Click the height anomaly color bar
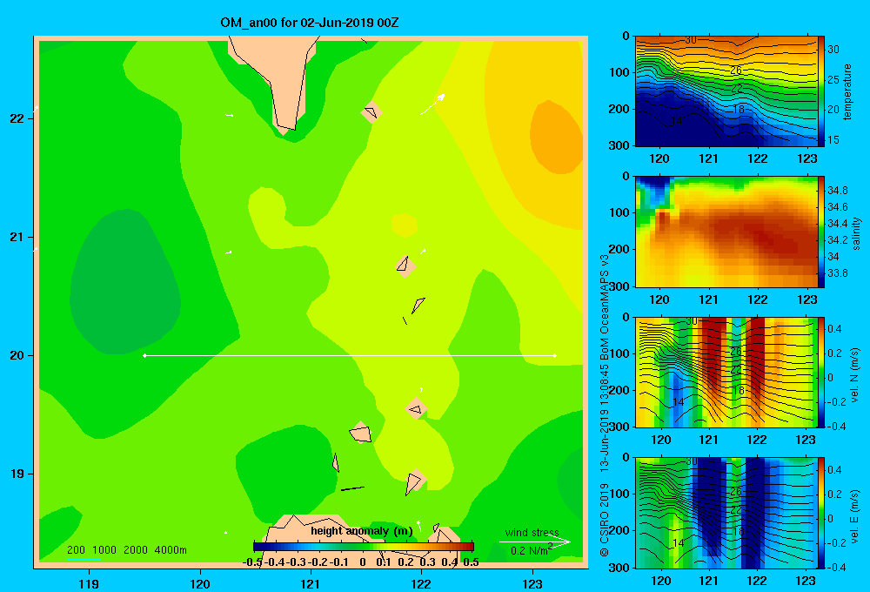The image size is (870, 592). tap(364, 547)
